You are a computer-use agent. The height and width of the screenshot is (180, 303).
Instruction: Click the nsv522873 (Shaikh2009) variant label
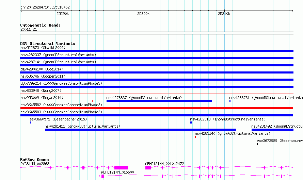(43, 48)
